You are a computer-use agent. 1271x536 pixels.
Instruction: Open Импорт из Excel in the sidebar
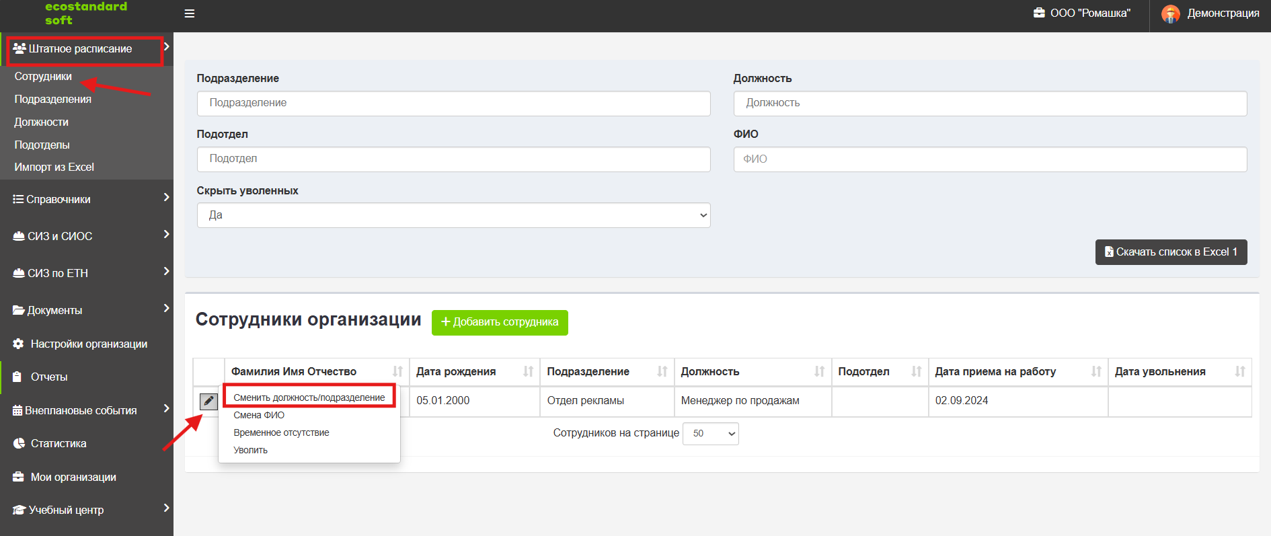coord(54,167)
